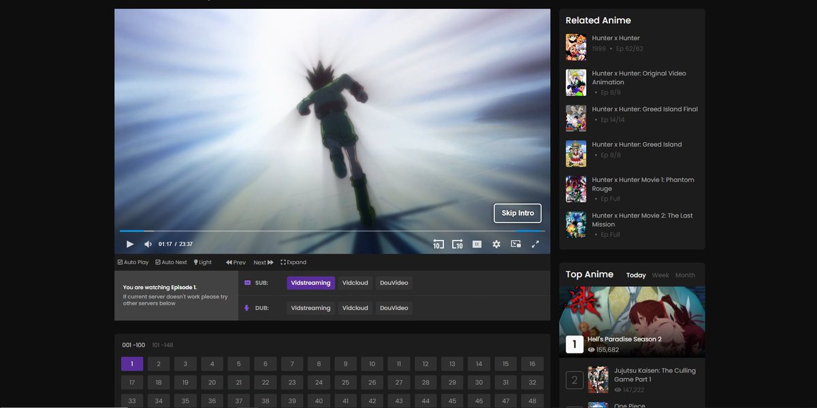Select episode 12
This screenshot has width=817, height=408.
tap(426, 364)
